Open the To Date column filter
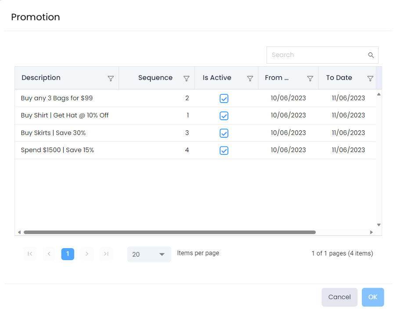 tap(370, 78)
